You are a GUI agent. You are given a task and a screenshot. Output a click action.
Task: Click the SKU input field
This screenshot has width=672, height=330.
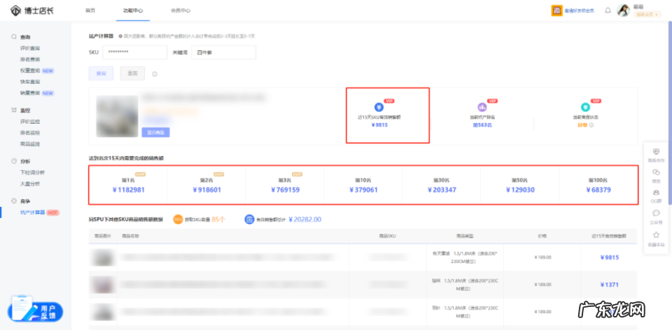(134, 52)
